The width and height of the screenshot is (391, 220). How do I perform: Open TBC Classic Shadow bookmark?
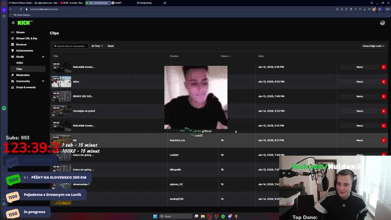[20, 15]
